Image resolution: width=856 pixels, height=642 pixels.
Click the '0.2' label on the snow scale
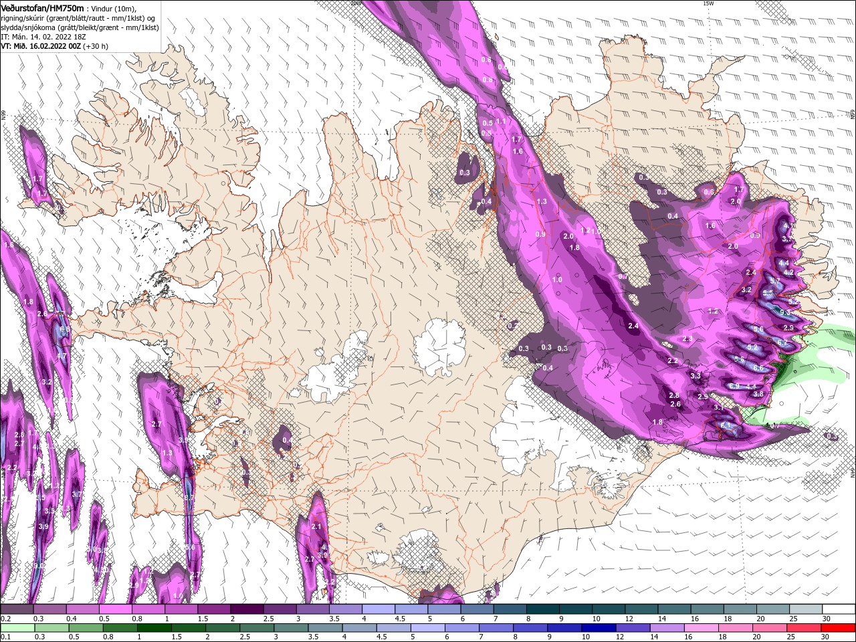click(x=5, y=619)
